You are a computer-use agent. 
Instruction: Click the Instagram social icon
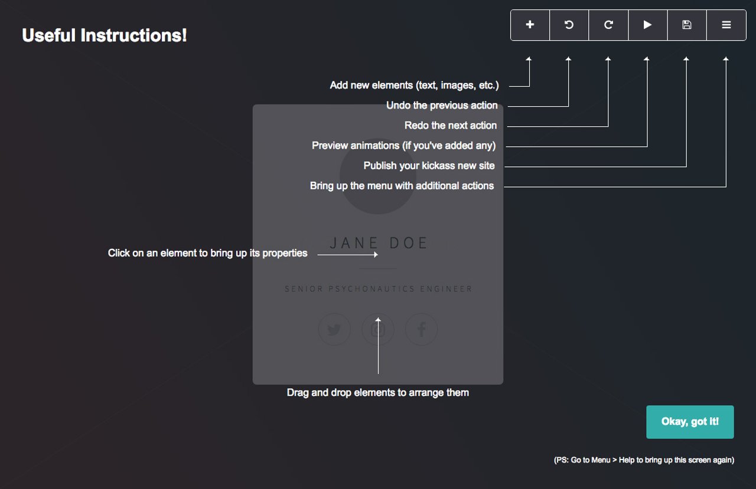[377, 329]
